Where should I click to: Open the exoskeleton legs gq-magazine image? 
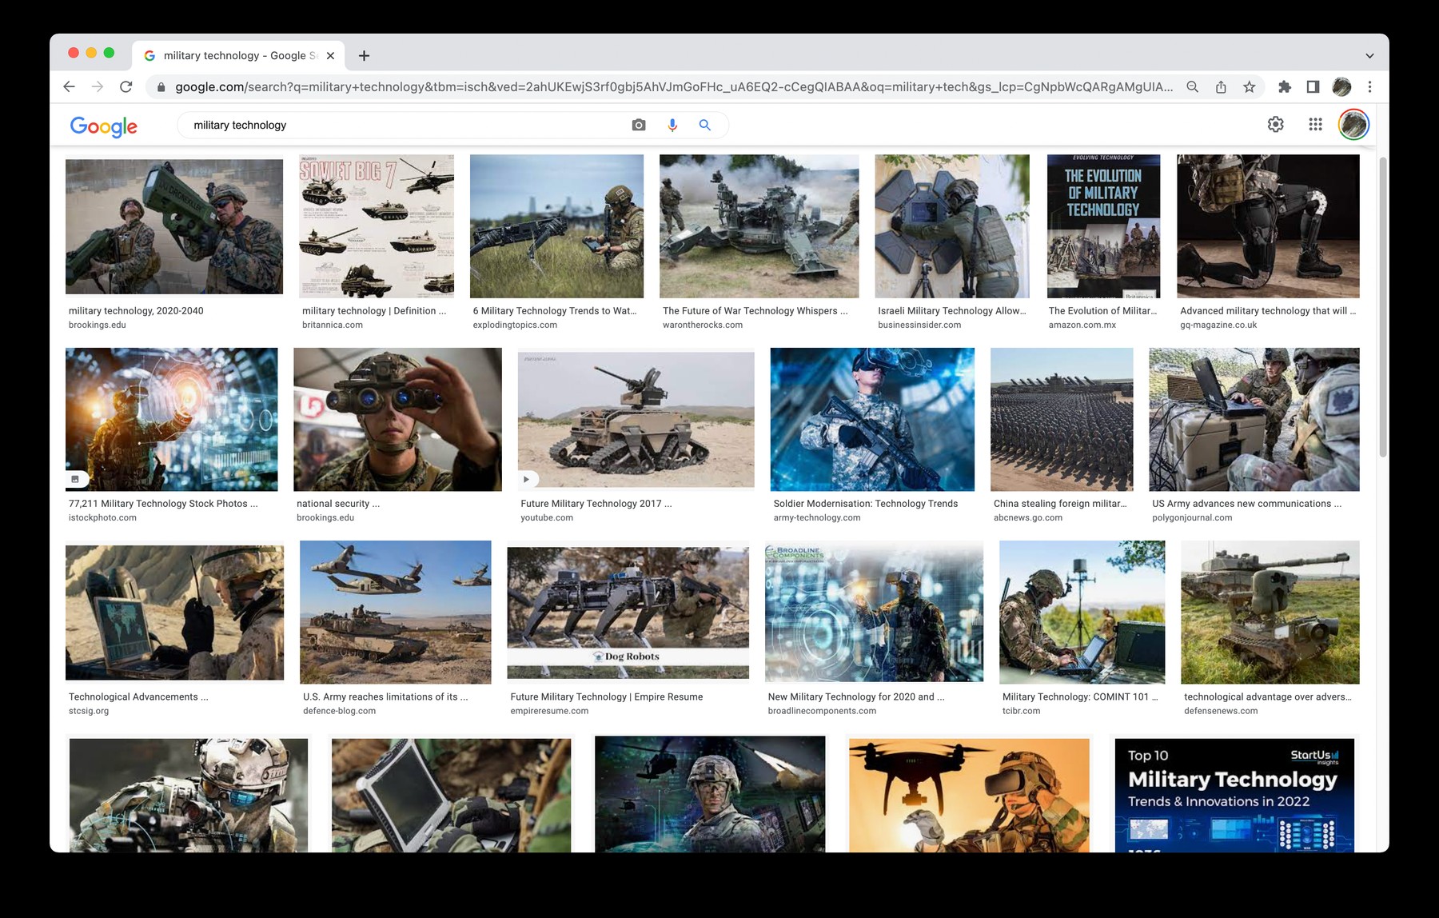(x=1268, y=226)
